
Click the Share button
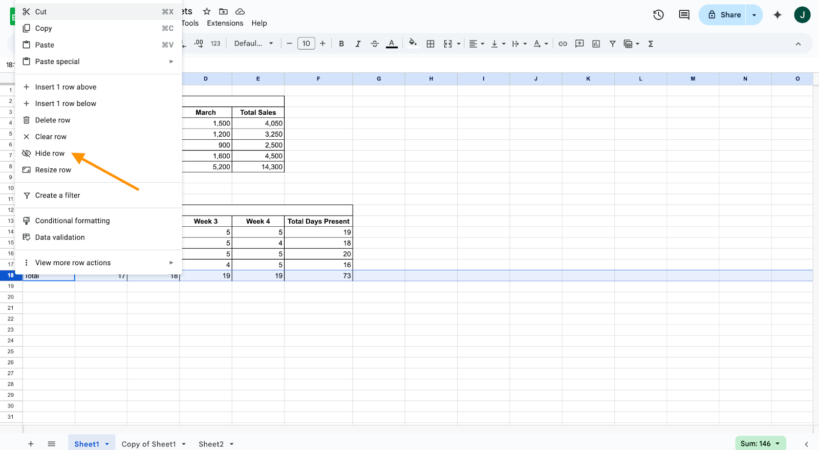point(723,15)
